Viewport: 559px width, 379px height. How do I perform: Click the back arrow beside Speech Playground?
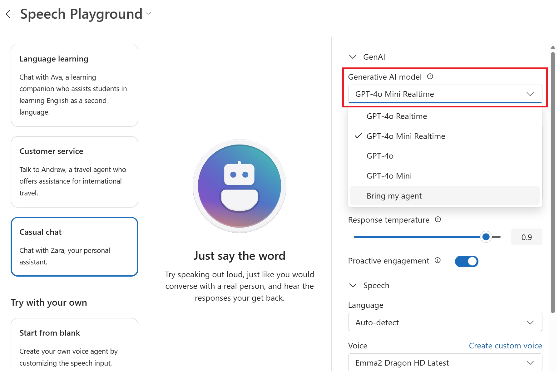[10, 14]
